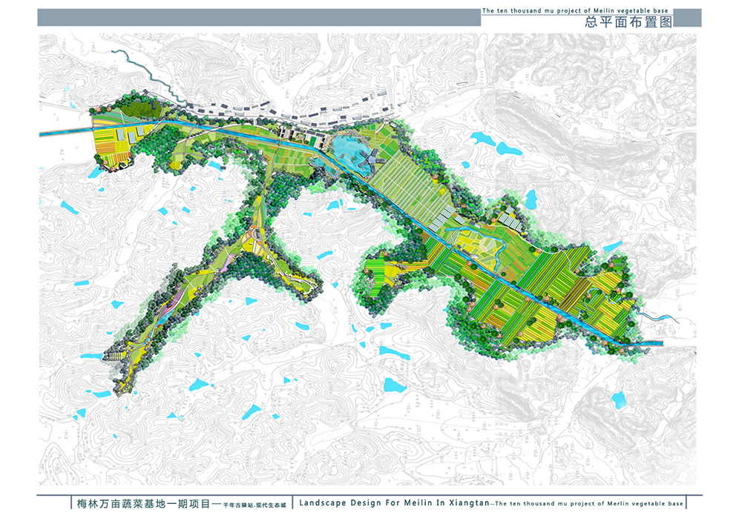Click 'Landscape Design For Meilin In Xiangtan' text
Screen dimensions: 742x524
coord(393,503)
